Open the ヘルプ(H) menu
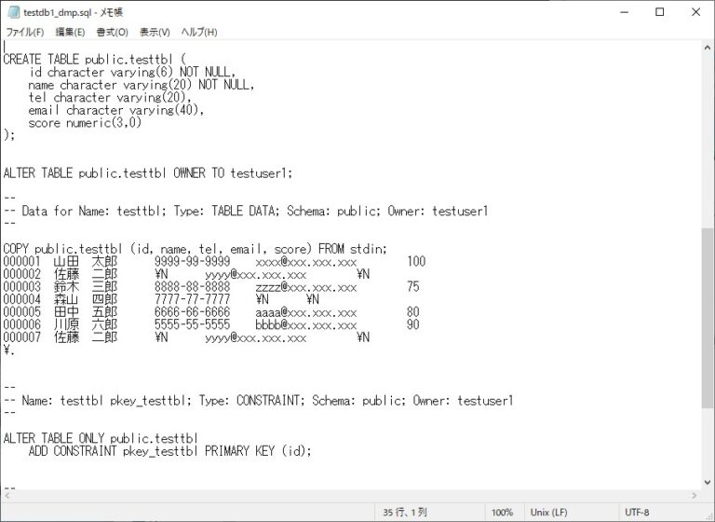 [199, 32]
